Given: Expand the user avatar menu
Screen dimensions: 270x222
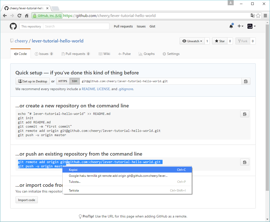Looking at the screenshot, I should point(251,26).
